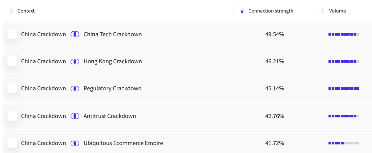This screenshot has height=153, width=372.
Task: Open the China Tech Crackdown context link
Action: coord(113,34)
